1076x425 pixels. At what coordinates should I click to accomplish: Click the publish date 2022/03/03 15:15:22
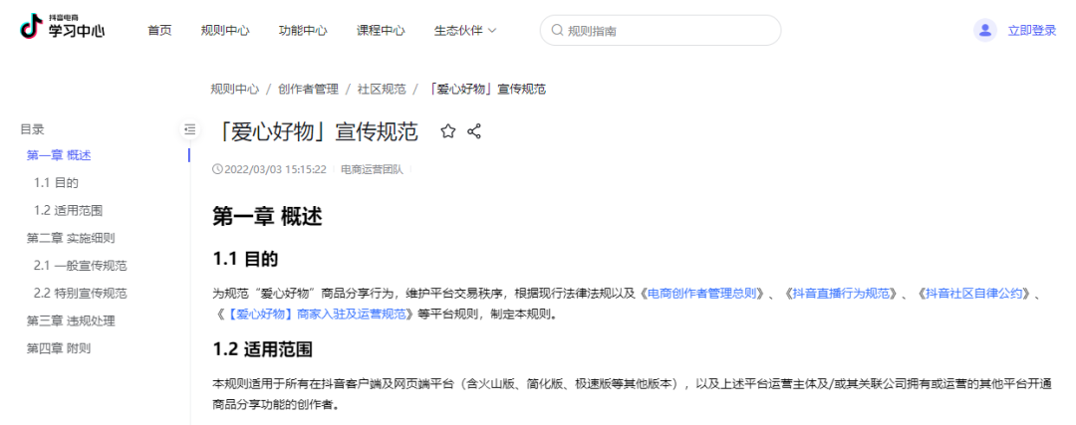point(275,169)
